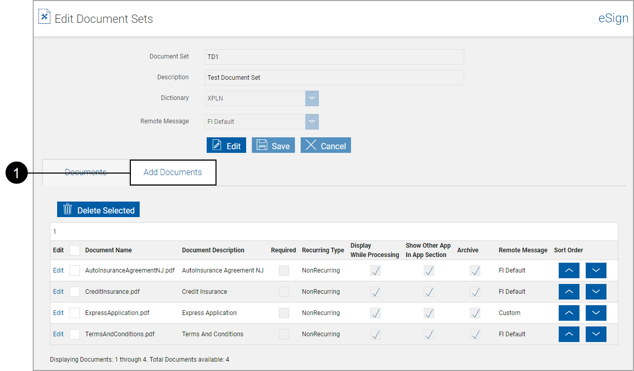Click the Document Set field containing TD1
The height and width of the screenshot is (371, 634).
click(x=334, y=56)
